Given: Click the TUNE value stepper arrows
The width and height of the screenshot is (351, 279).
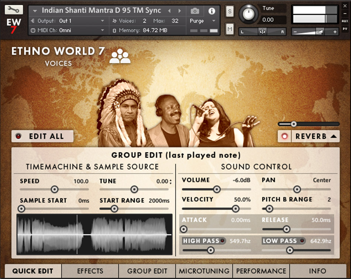Looking at the screenshot, I should [x=171, y=181].
